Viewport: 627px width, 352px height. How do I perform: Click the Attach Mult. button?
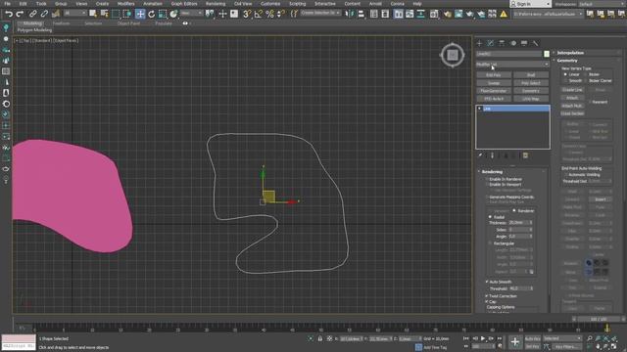click(x=572, y=106)
